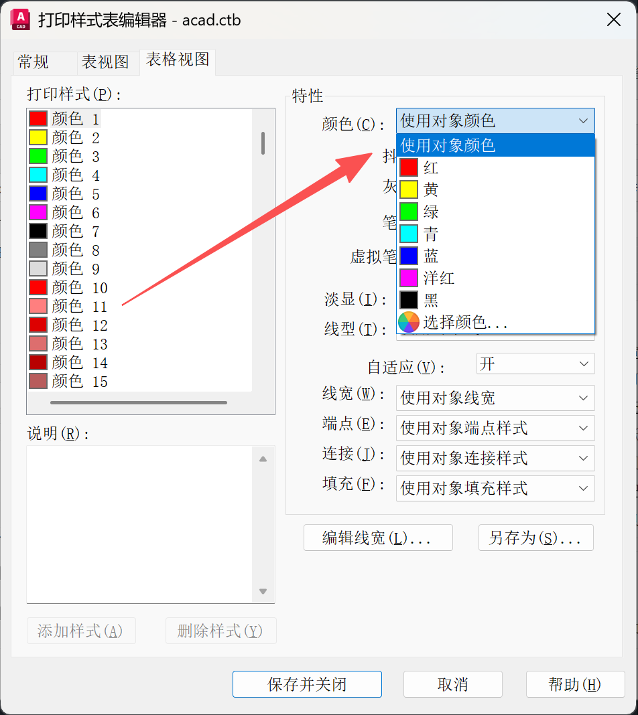This screenshot has height=715, width=638.
Task: Click the disabled 删除样式(Y) button
Action: click(x=220, y=631)
